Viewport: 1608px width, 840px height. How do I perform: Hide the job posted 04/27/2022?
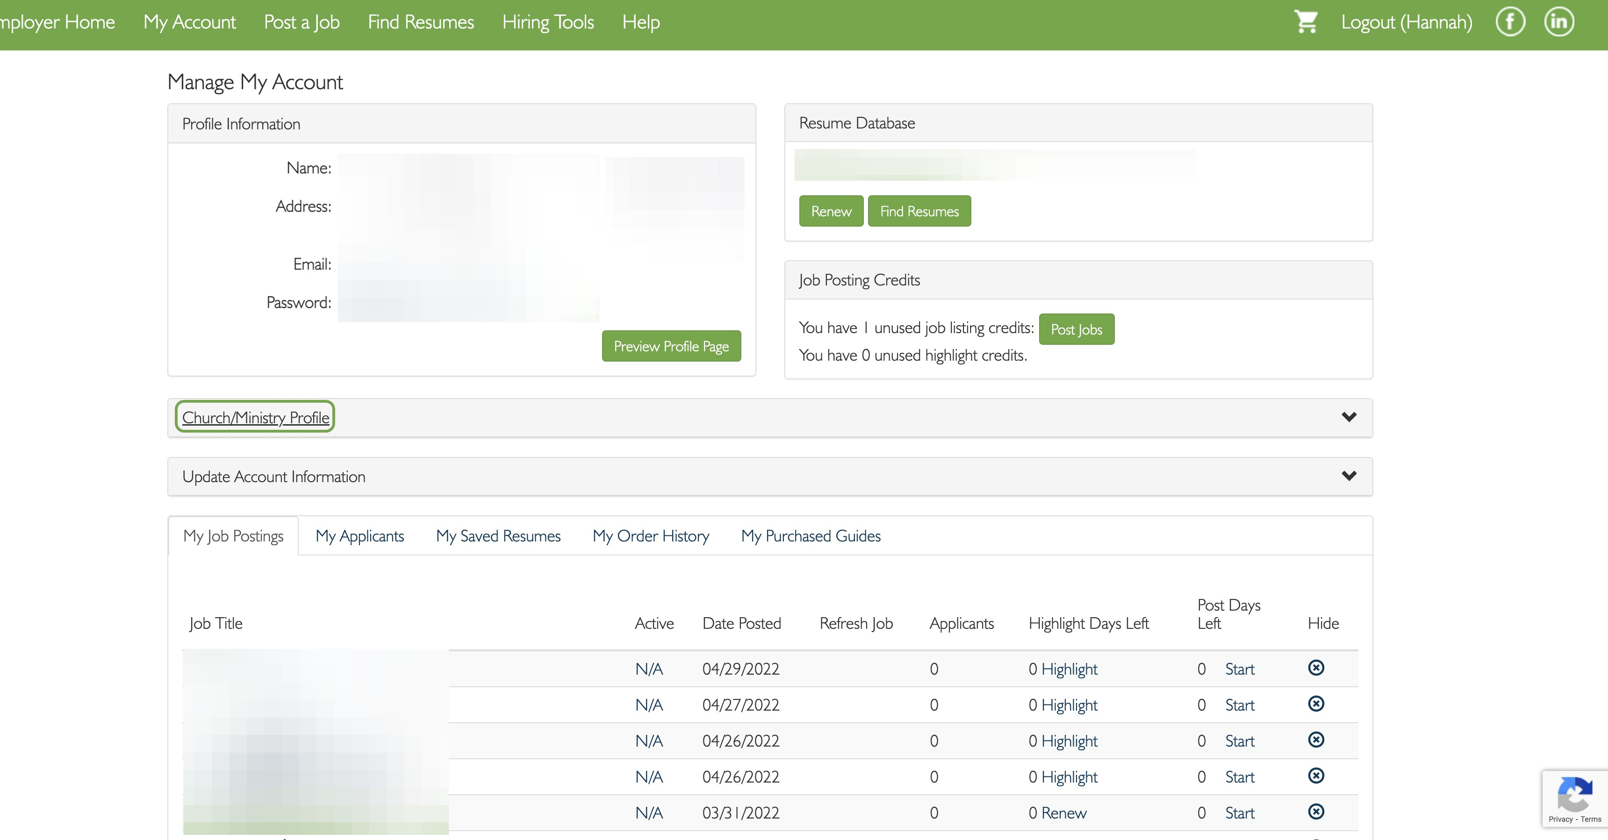pyautogui.click(x=1316, y=704)
